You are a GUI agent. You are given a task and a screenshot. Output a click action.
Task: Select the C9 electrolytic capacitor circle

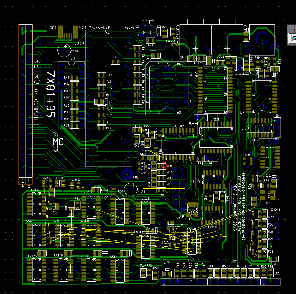point(64,50)
